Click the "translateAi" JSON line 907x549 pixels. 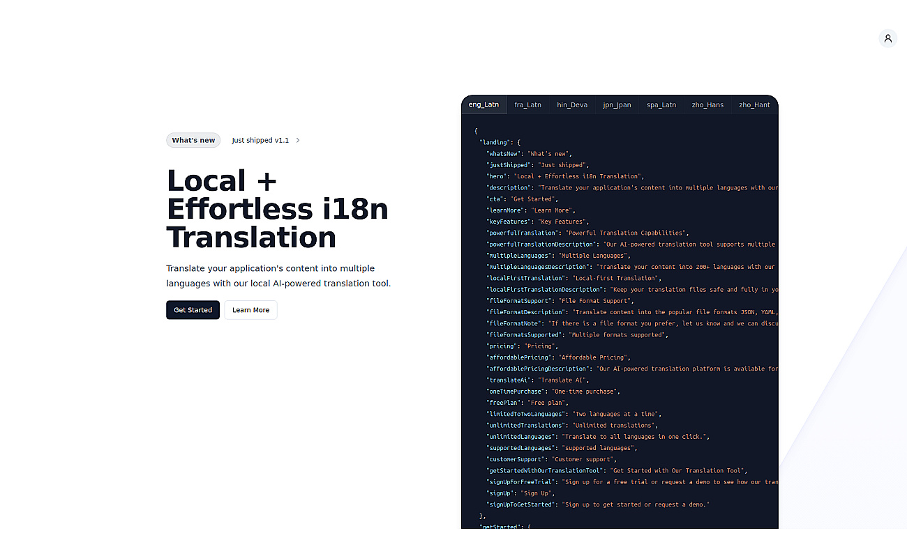point(538,380)
